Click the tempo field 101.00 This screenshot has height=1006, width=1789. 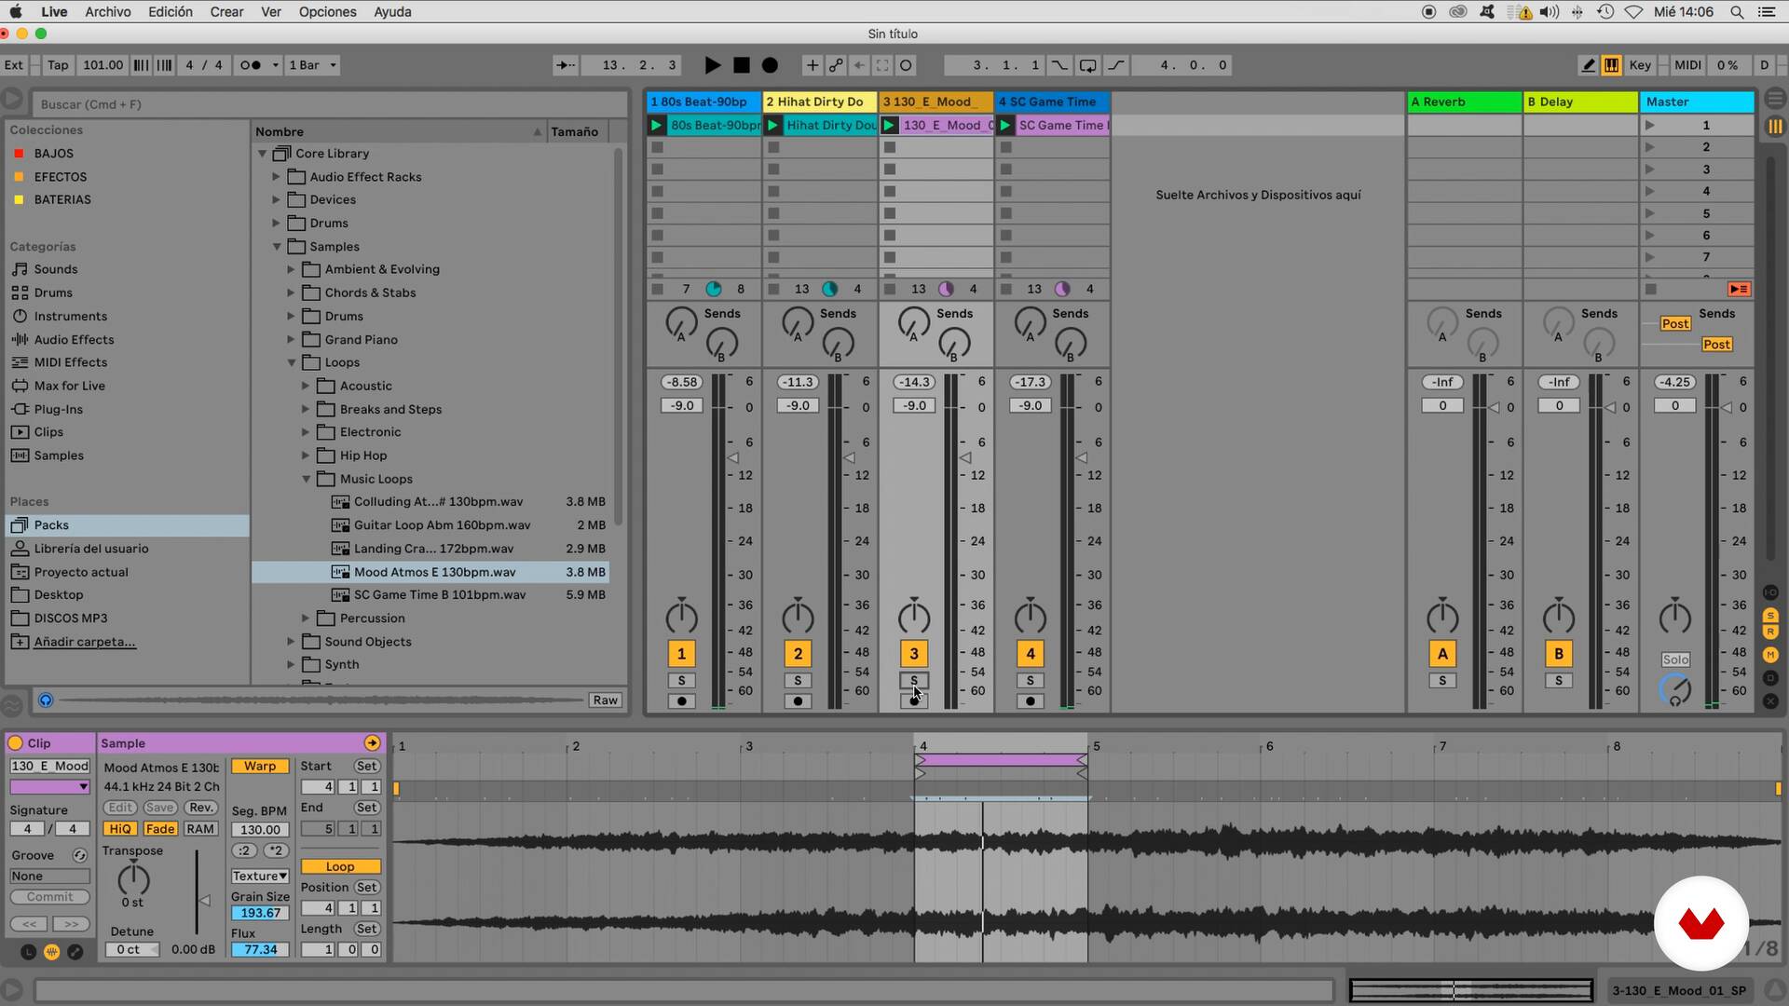[102, 65]
